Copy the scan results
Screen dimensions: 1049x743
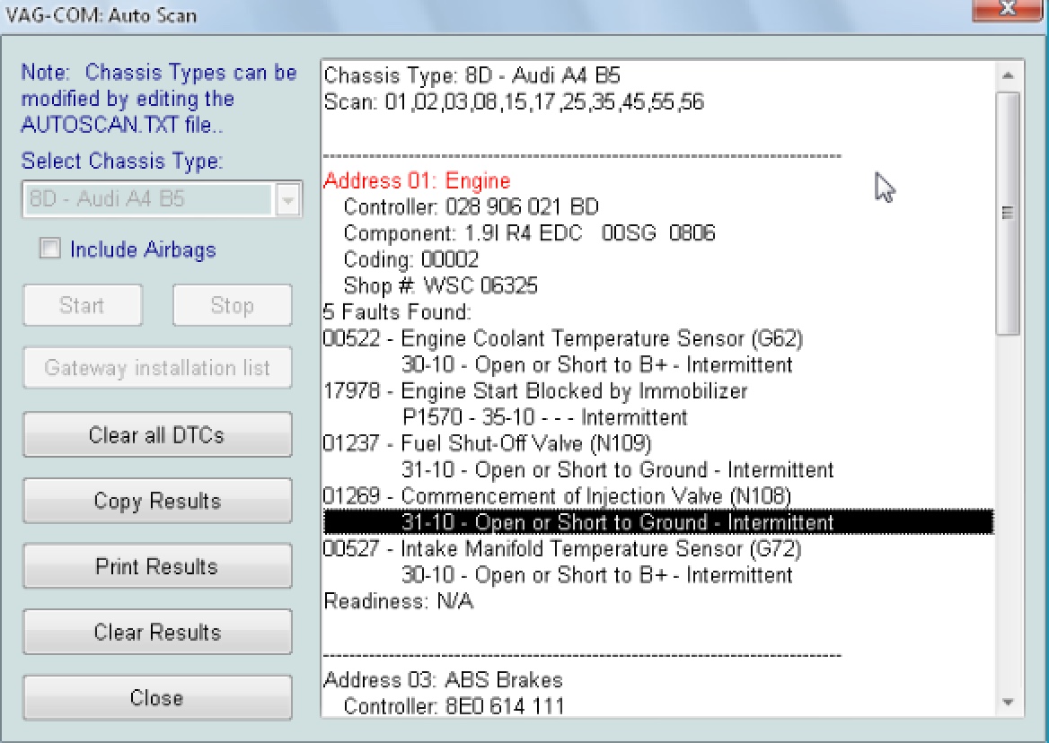pos(157,501)
